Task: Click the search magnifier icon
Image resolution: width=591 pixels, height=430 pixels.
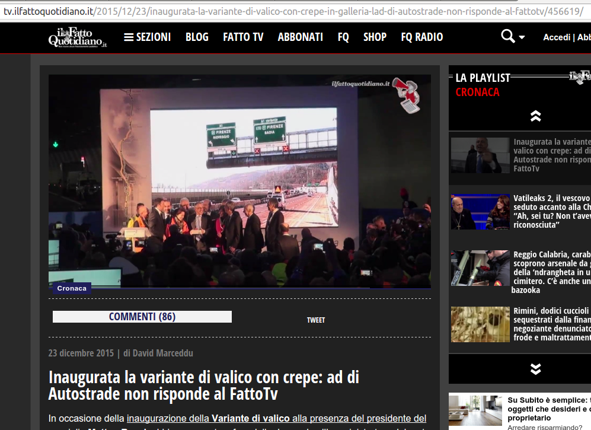Action: point(507,36)
